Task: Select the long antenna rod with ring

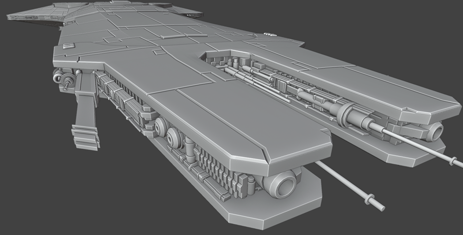Action: pyautogui.click(x=350, y=186)
